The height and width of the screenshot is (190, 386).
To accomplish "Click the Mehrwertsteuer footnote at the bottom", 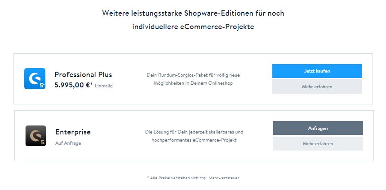I will pos(193,178).
